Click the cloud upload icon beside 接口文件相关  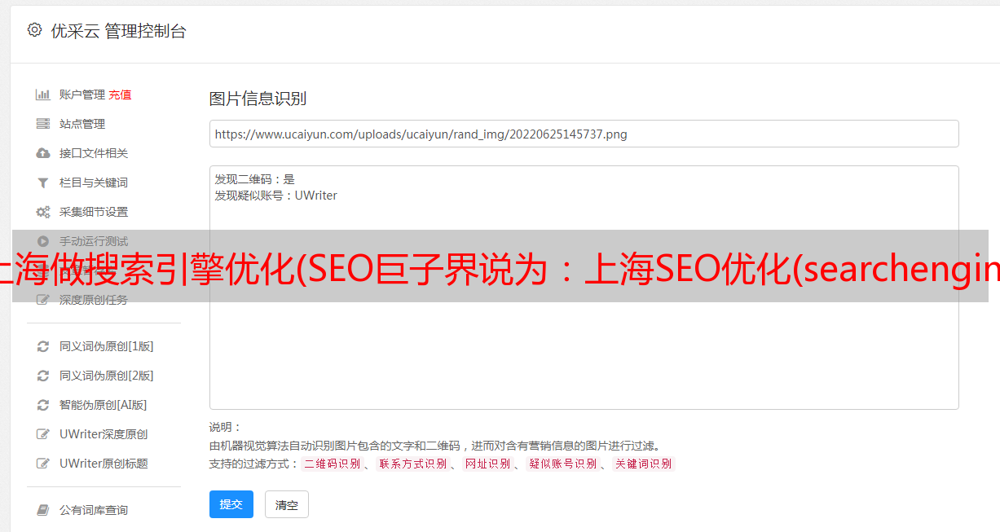(43, 153)
